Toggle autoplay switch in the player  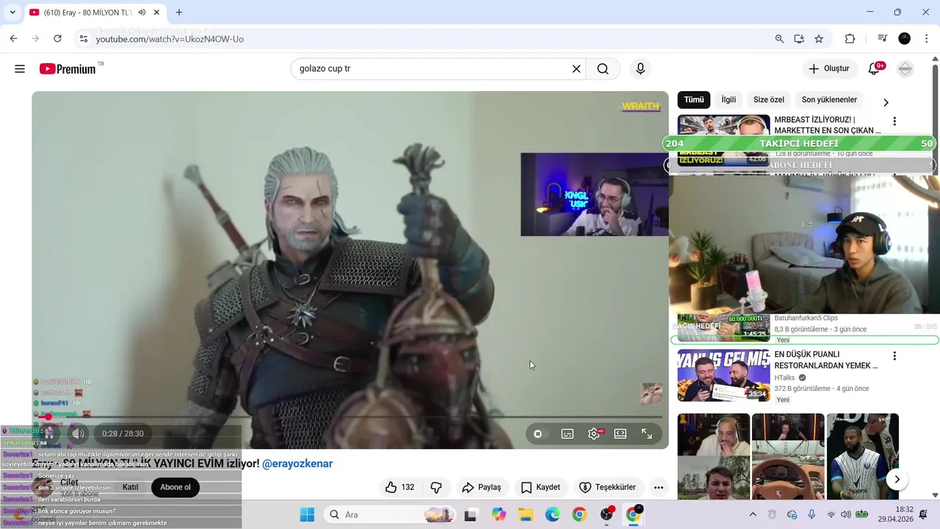(x=540, y=433)
